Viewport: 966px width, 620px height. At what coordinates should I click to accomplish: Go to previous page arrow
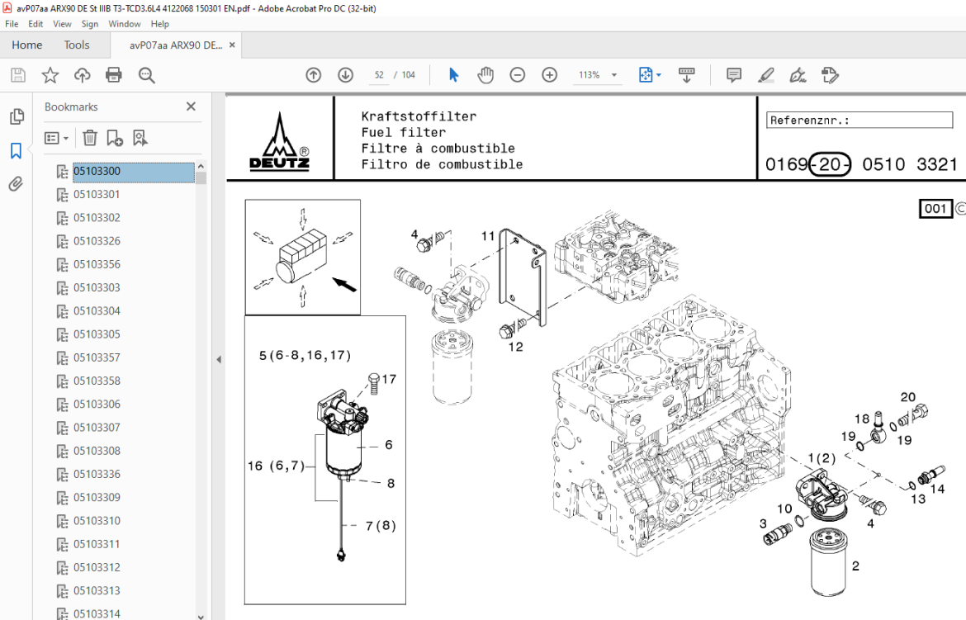(314, 75)
